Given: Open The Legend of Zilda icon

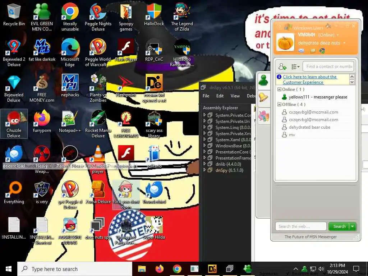Looking at the screenshot, I should [x=182, y=17].
